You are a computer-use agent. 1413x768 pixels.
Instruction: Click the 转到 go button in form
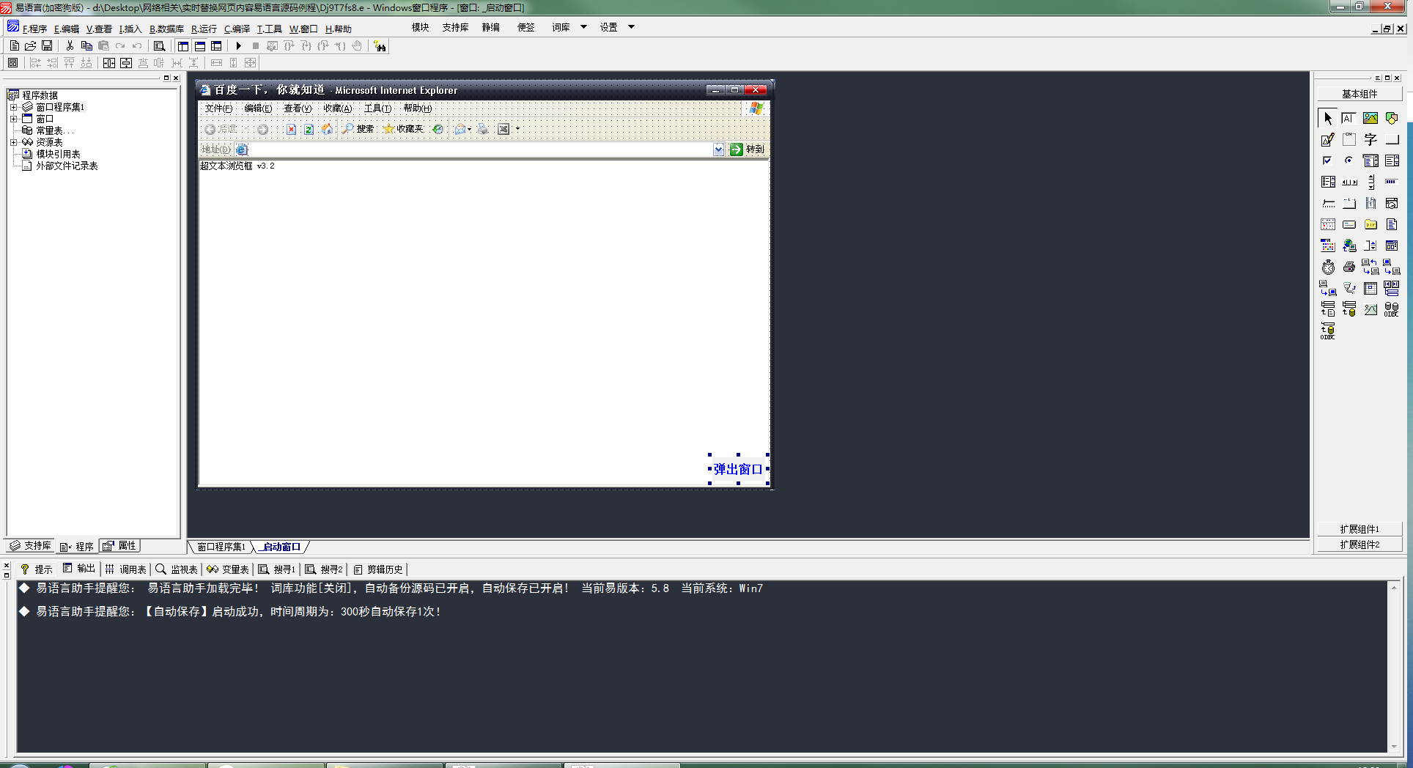pyautogui.click(x=747, y=149)
